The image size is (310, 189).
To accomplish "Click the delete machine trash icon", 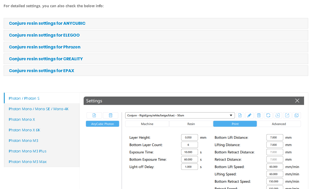I will [x=110, y=115].
